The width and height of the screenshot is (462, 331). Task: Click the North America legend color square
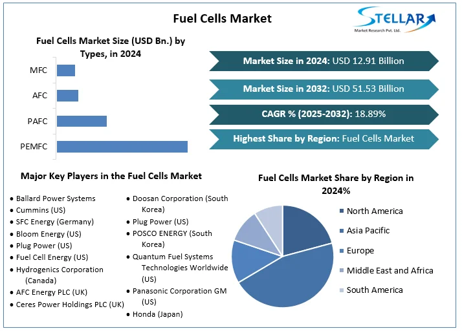coord(341,211)
